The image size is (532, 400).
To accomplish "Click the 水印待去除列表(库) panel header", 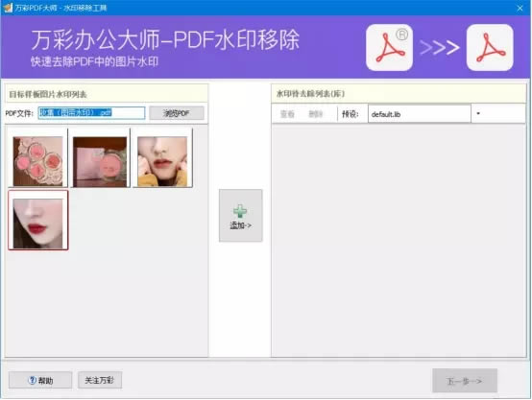I will coord(399,94).
